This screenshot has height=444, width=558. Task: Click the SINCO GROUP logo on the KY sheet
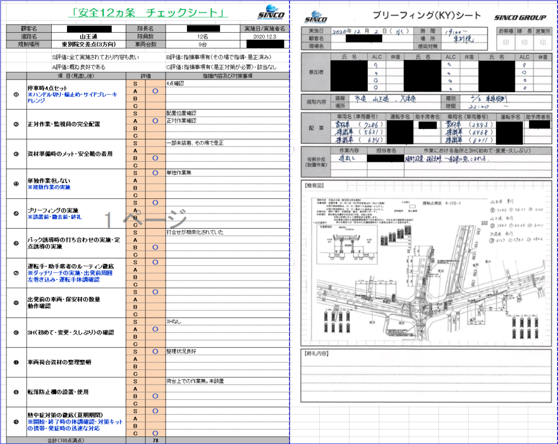(520, 18)
